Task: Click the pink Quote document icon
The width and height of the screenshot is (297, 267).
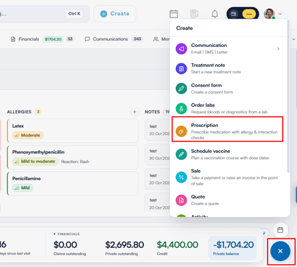Action: pos(181,200)
